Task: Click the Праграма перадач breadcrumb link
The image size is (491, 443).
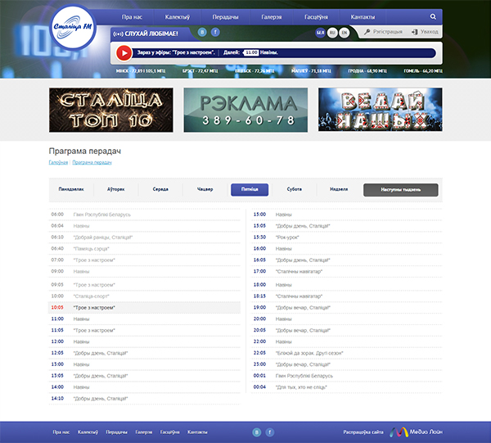Action: coord(92,162)
